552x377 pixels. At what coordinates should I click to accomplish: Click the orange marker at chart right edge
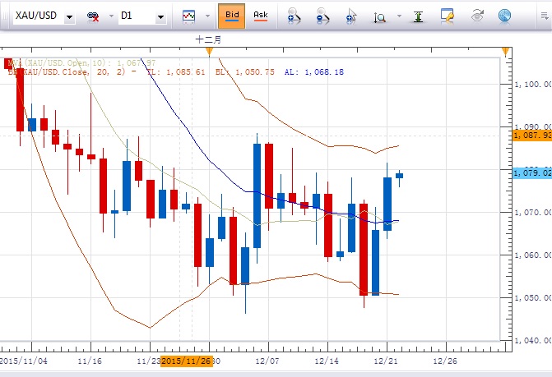tap(506, 52)
